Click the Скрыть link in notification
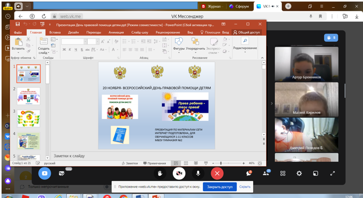Screen dimensions: 363x198 point(245,187)
